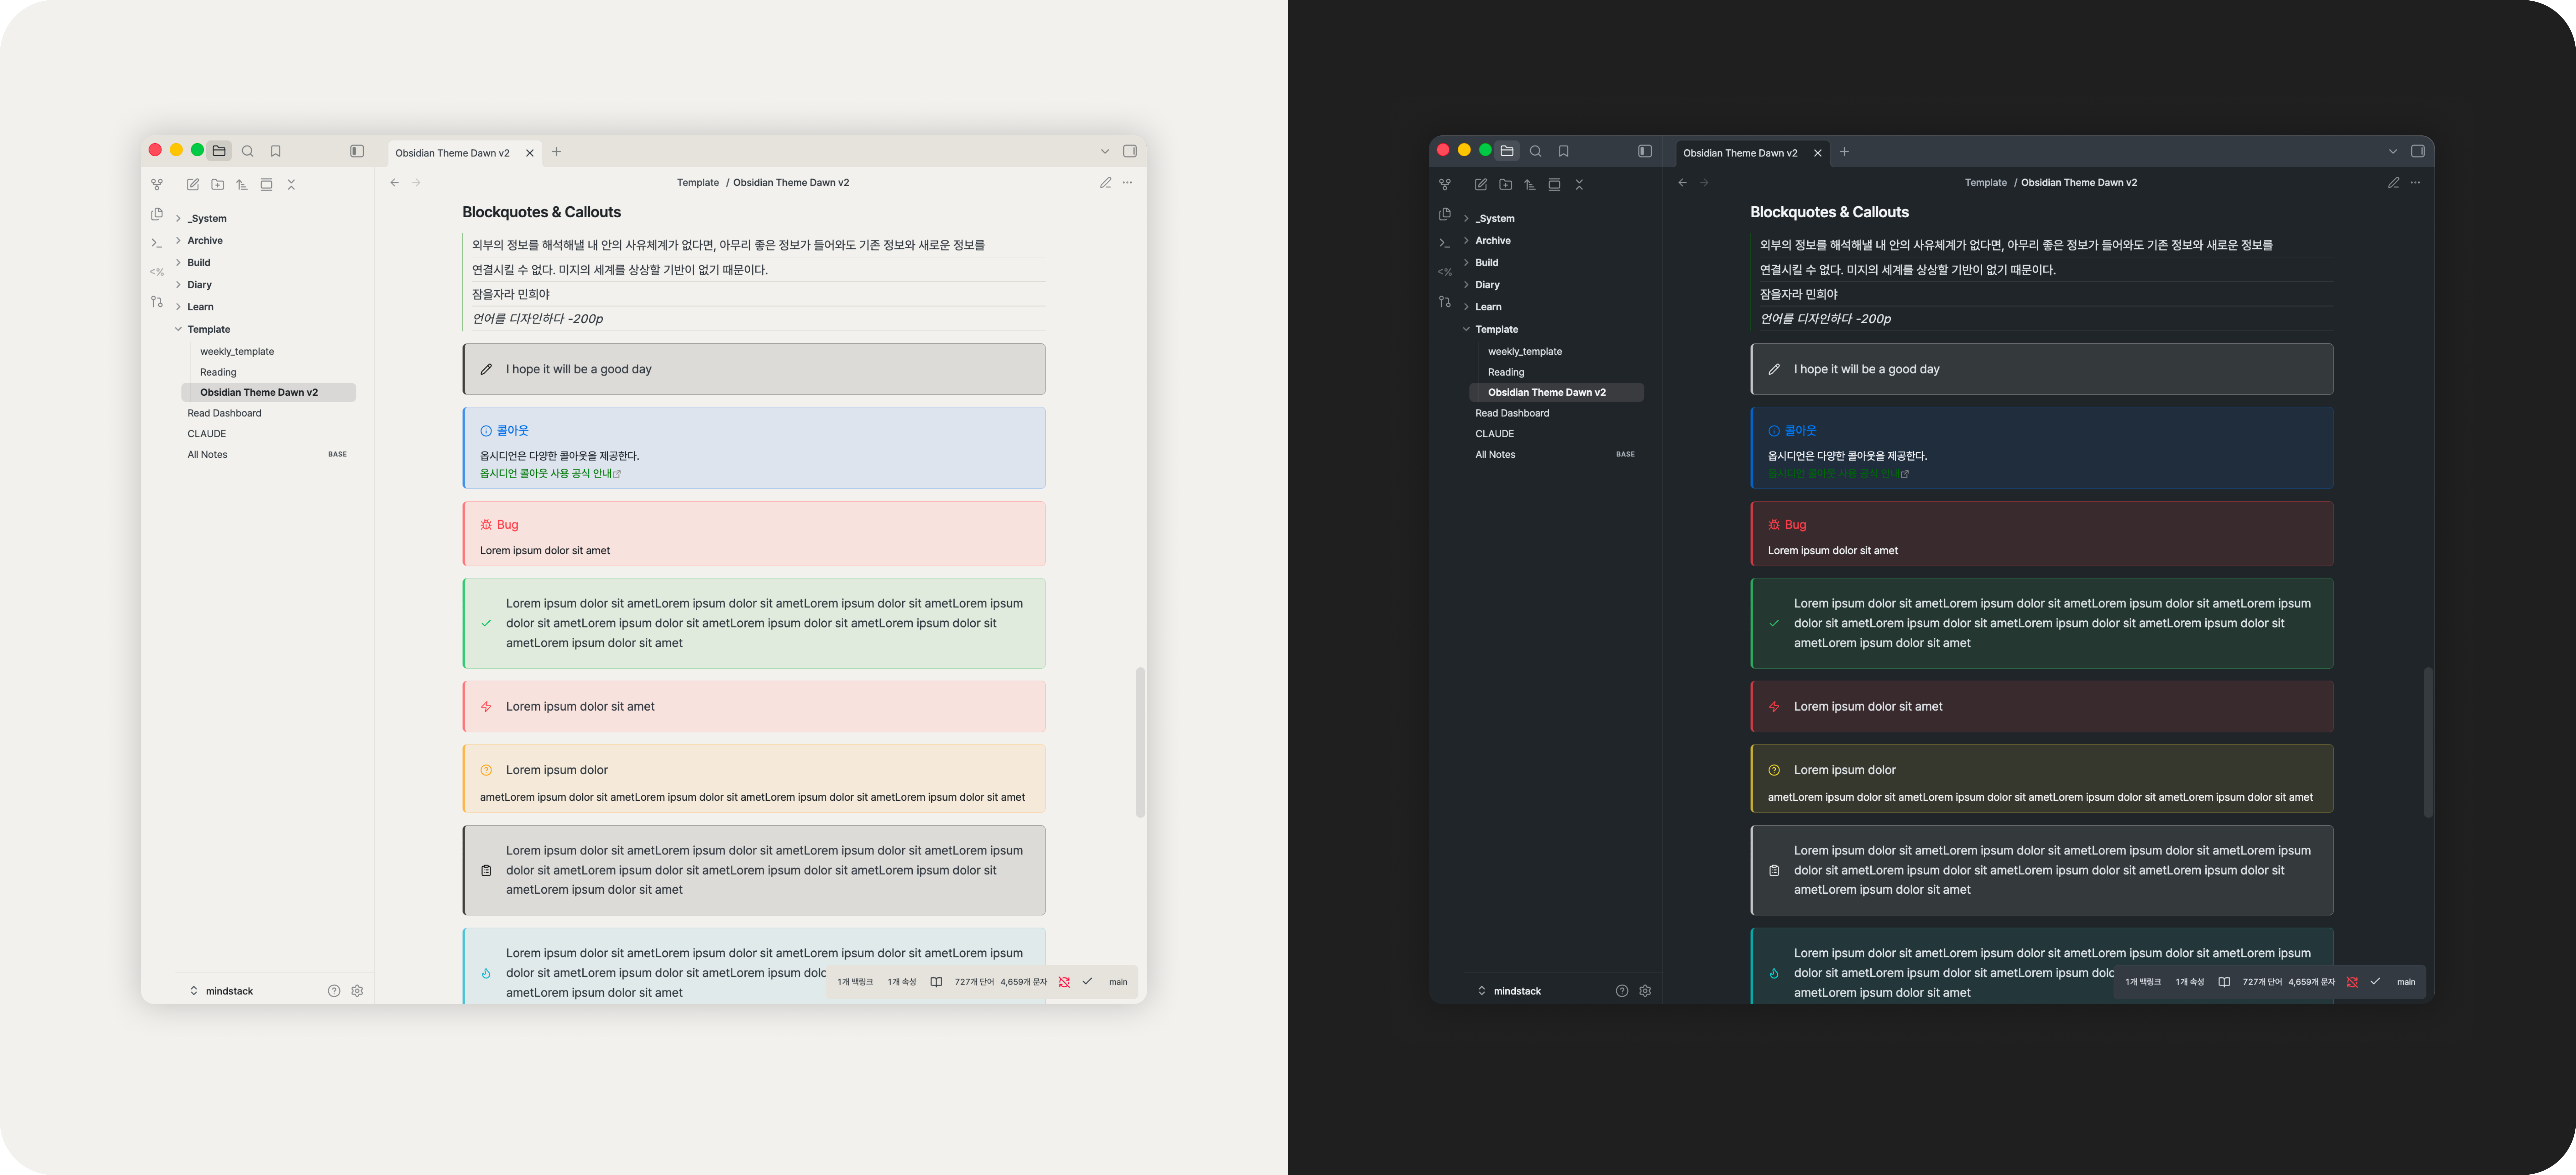
Task: Click the terminal ribbon icon in the light window
Action: click(157, 243)
